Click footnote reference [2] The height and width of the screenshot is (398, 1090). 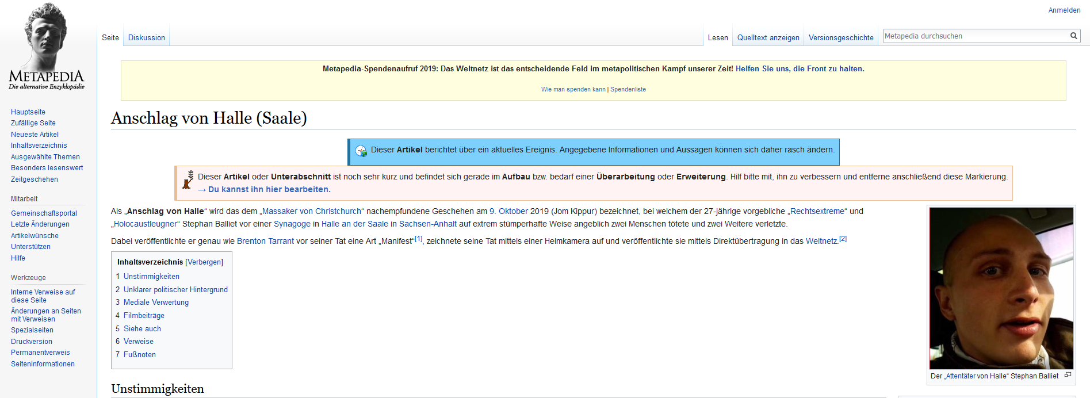point(843,239)
